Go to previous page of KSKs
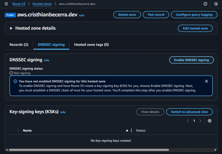 tap(188, 121)
